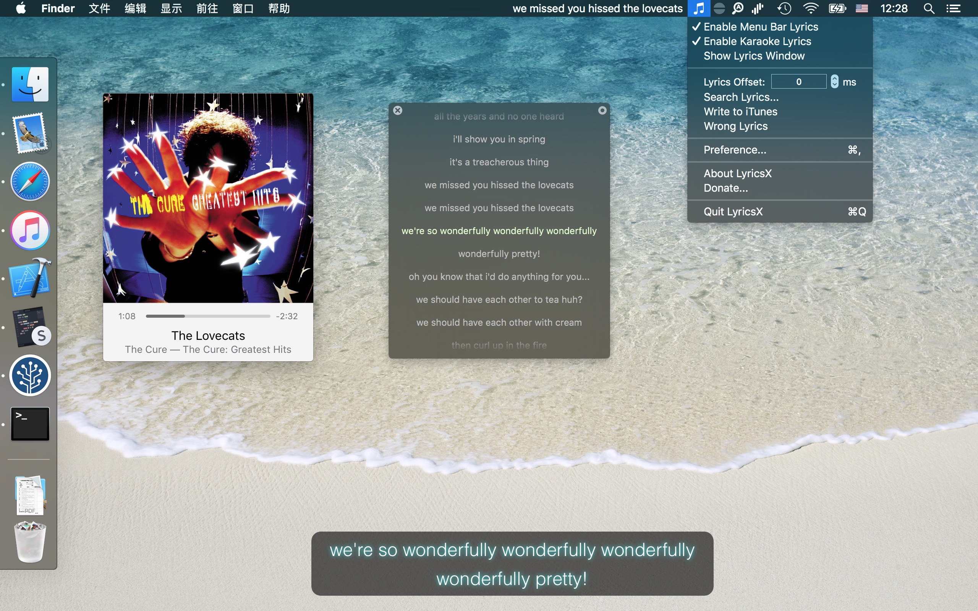This screenshot has height=611, width=978.
Task: Click Donate to support LyricsX
Action: (725, 188)
